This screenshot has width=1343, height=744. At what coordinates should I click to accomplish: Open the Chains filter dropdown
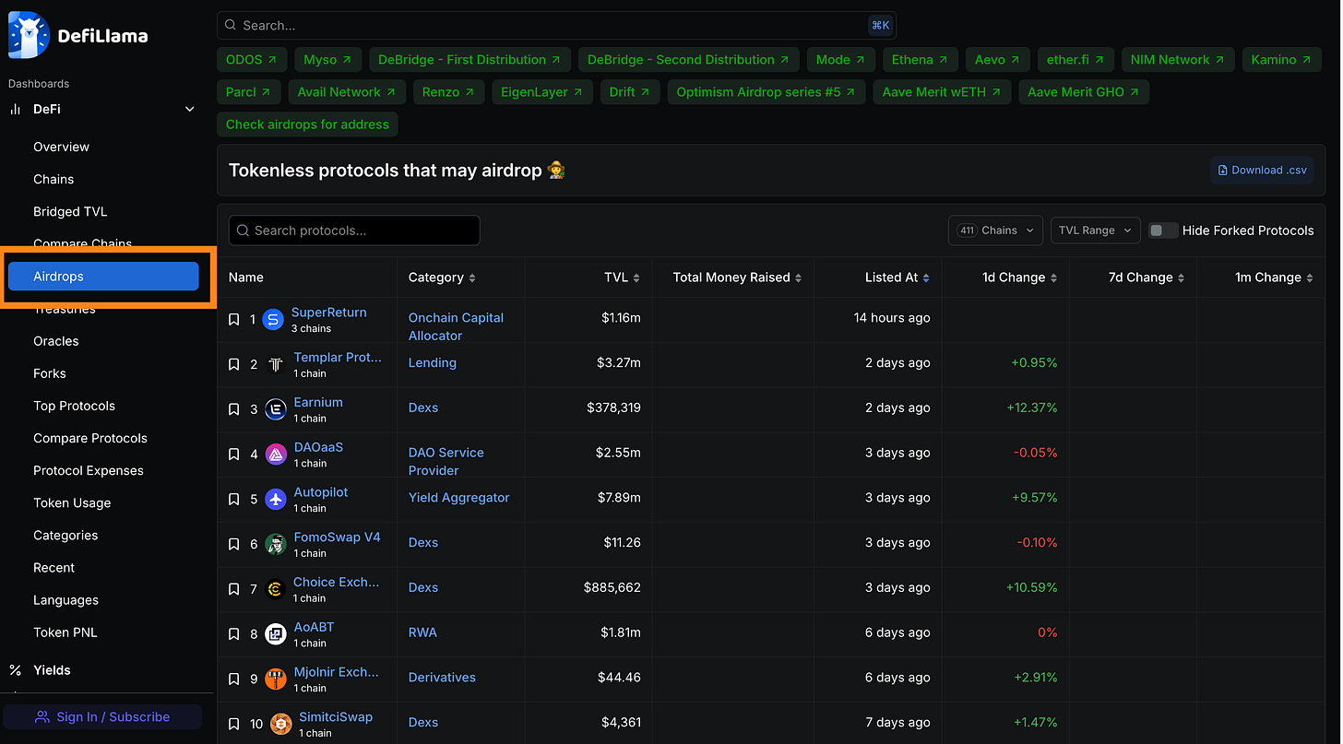[x=995, y=230]
